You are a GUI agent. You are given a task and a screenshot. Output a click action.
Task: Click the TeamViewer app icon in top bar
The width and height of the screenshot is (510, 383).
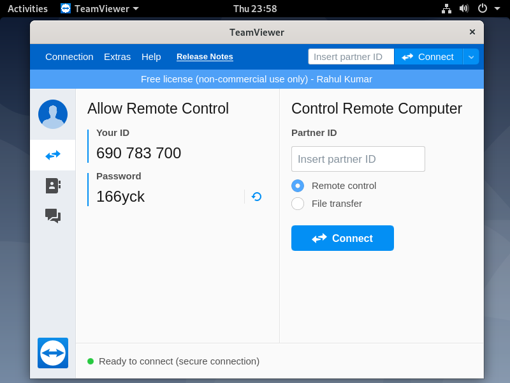point(66,8)
